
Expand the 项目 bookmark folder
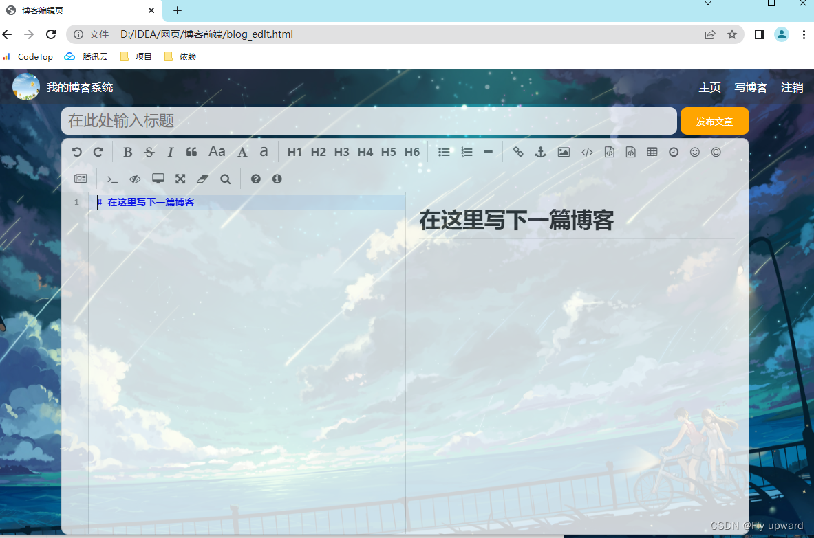(136, 56)
